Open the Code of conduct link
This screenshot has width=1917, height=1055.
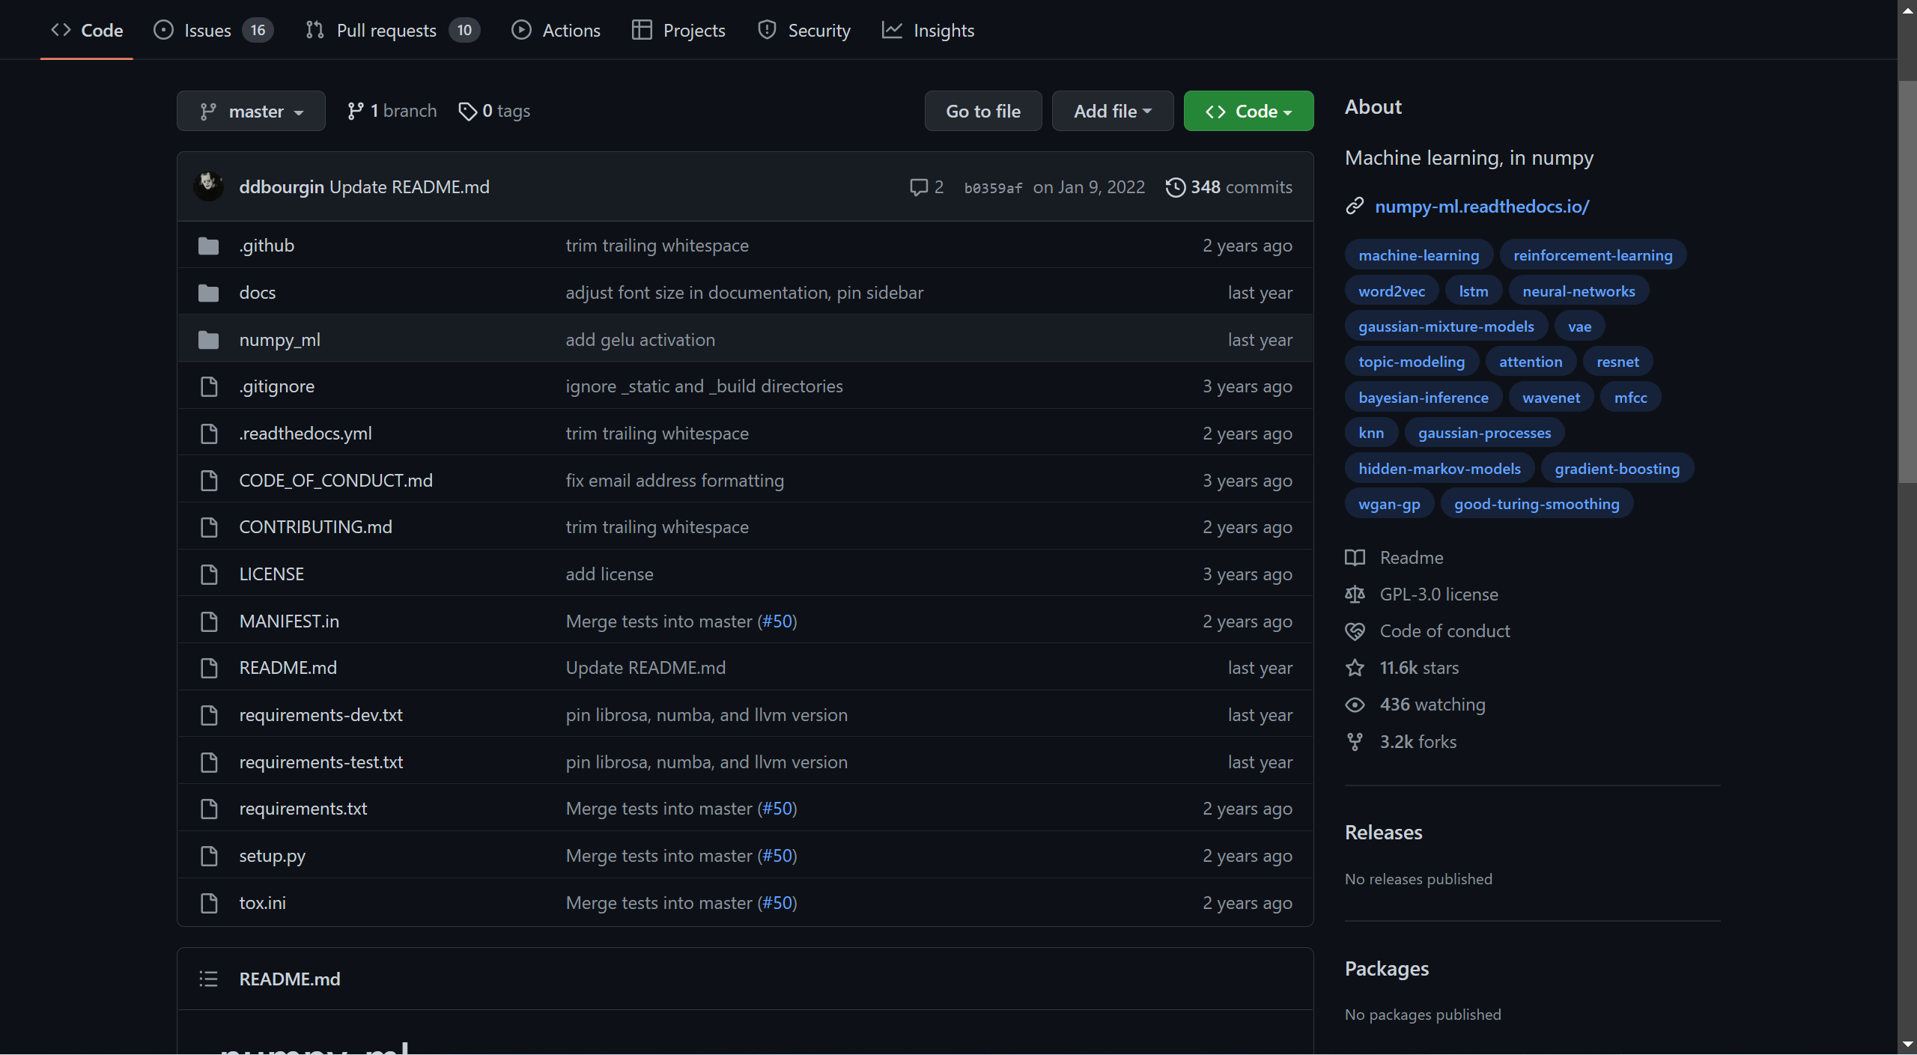pyautogui.click(x=1427, y=631)
